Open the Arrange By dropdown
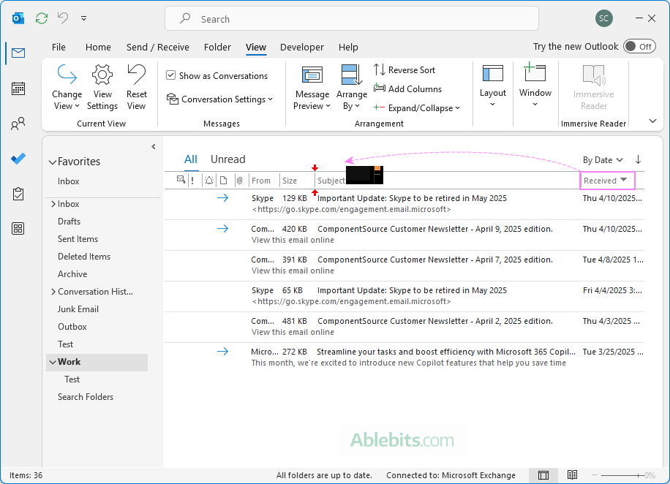The width and height of the screenshot is (670, 484). coord(352,87)
